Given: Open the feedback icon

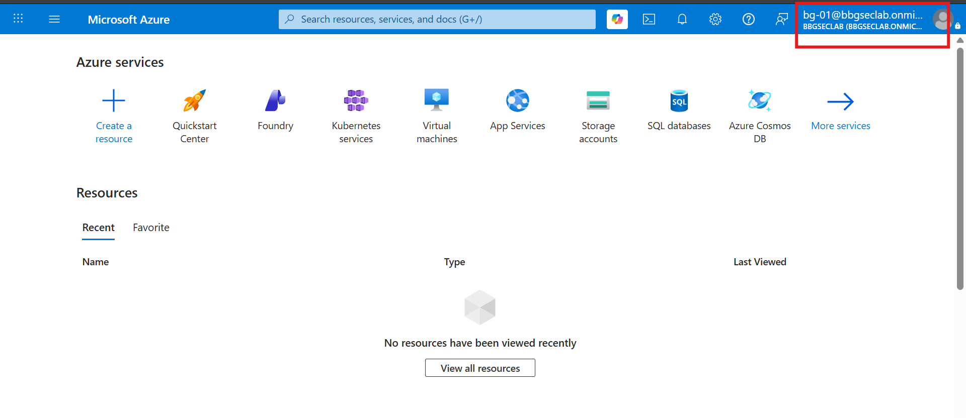Looking at the screenshot, I should (x=782, y=19).
